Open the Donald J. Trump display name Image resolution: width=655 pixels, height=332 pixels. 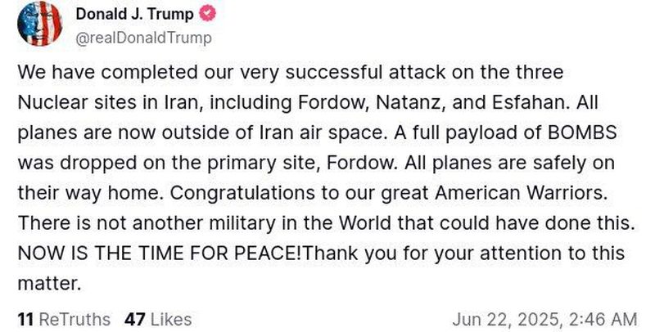coord(134,14)
